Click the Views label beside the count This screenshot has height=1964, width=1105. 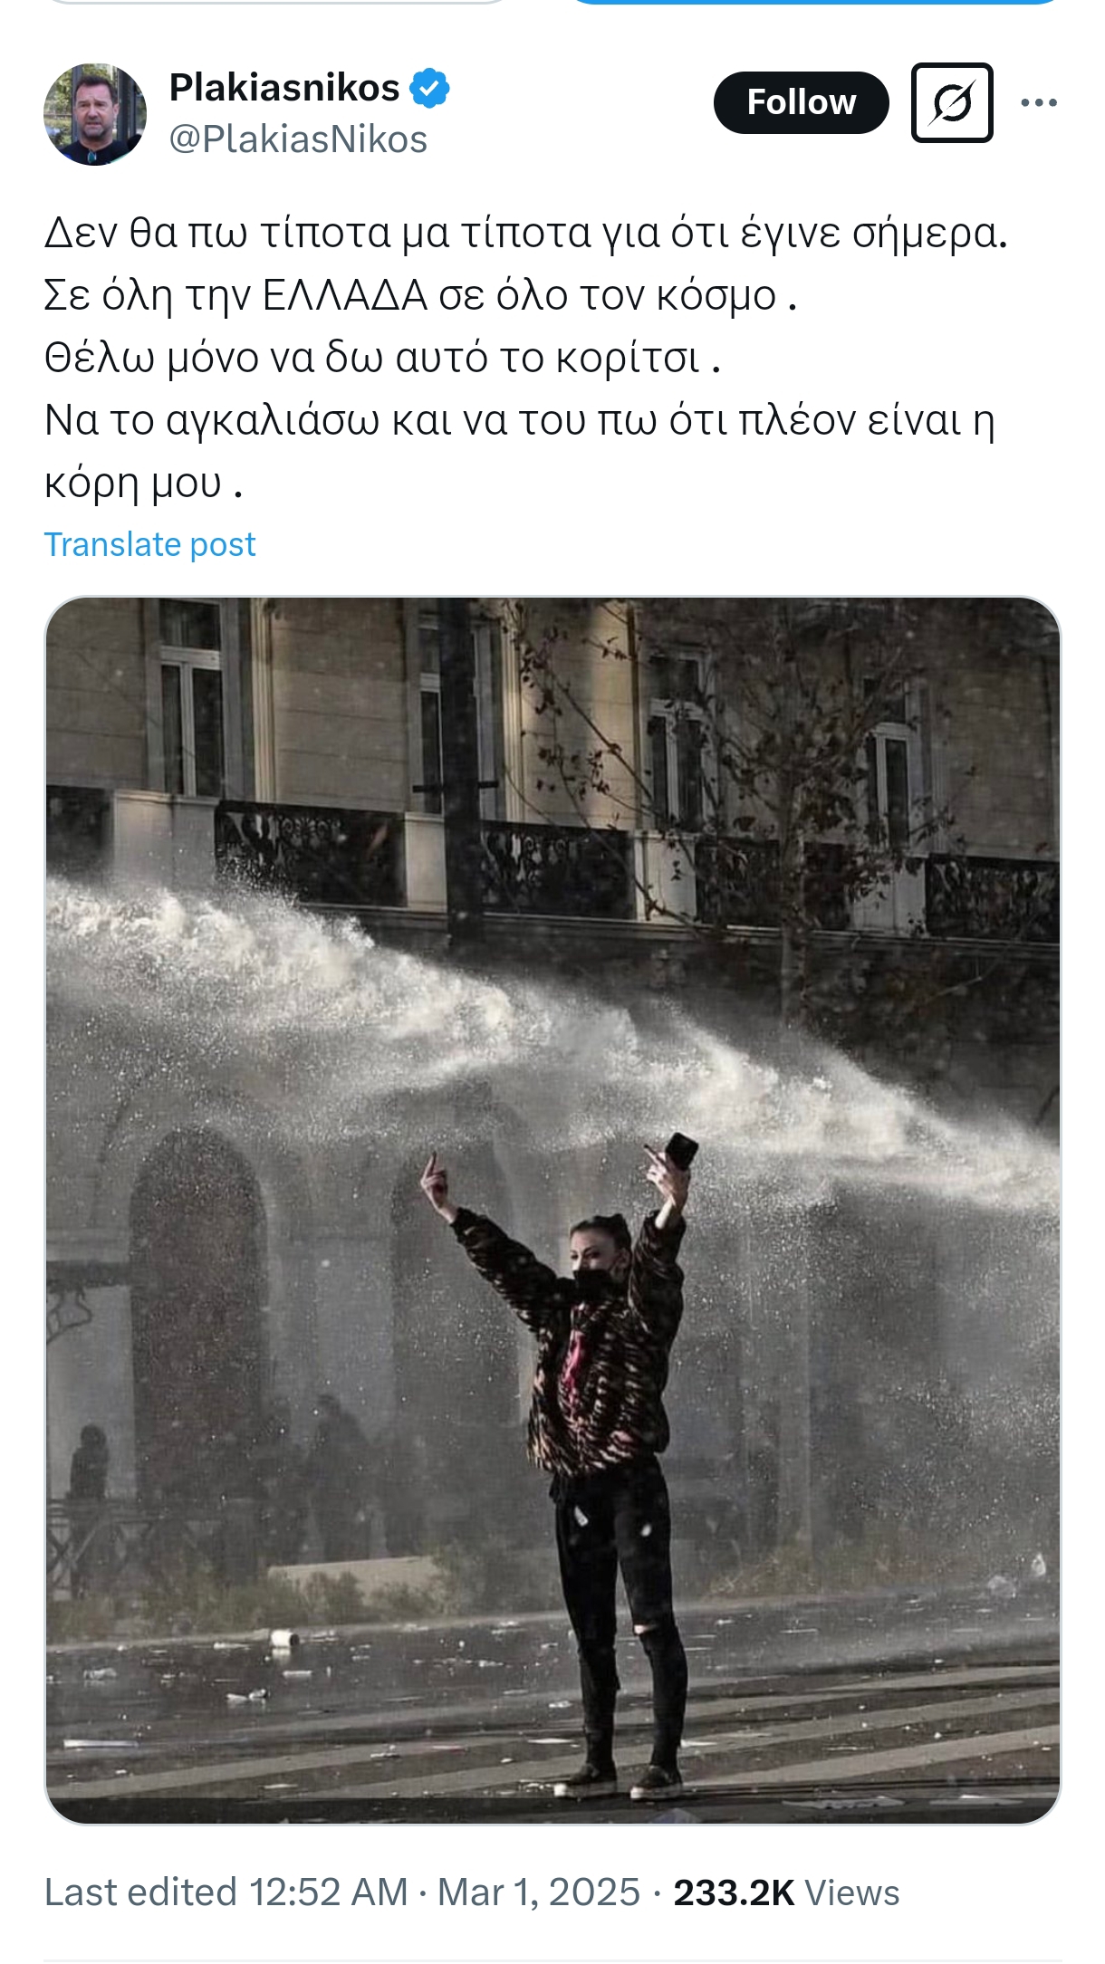point(852,1893)
